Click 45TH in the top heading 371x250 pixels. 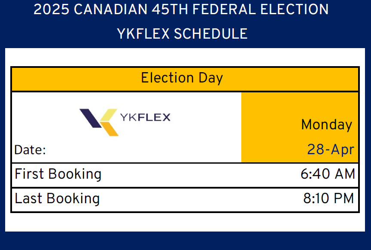coord(170,9)
